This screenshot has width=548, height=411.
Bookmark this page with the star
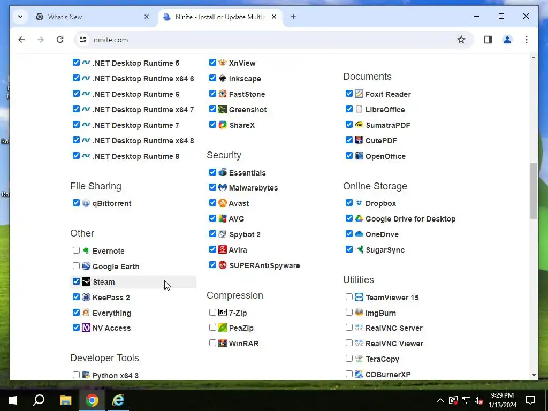pyautogui.click(x=461, y=40)
